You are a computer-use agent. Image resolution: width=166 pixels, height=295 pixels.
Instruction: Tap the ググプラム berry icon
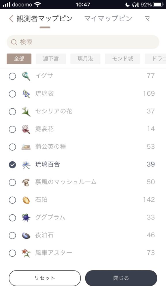point(26,218)
